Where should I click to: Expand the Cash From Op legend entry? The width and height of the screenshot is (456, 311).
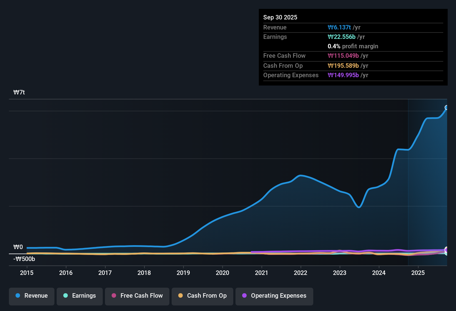coord(202,296)
